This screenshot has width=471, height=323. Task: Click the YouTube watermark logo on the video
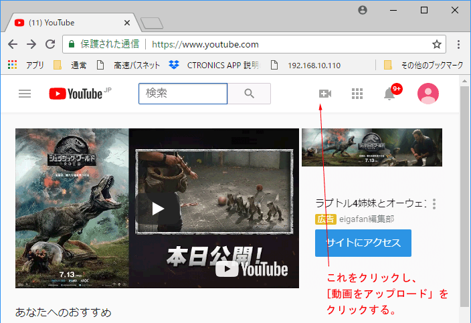click(252, 269)
